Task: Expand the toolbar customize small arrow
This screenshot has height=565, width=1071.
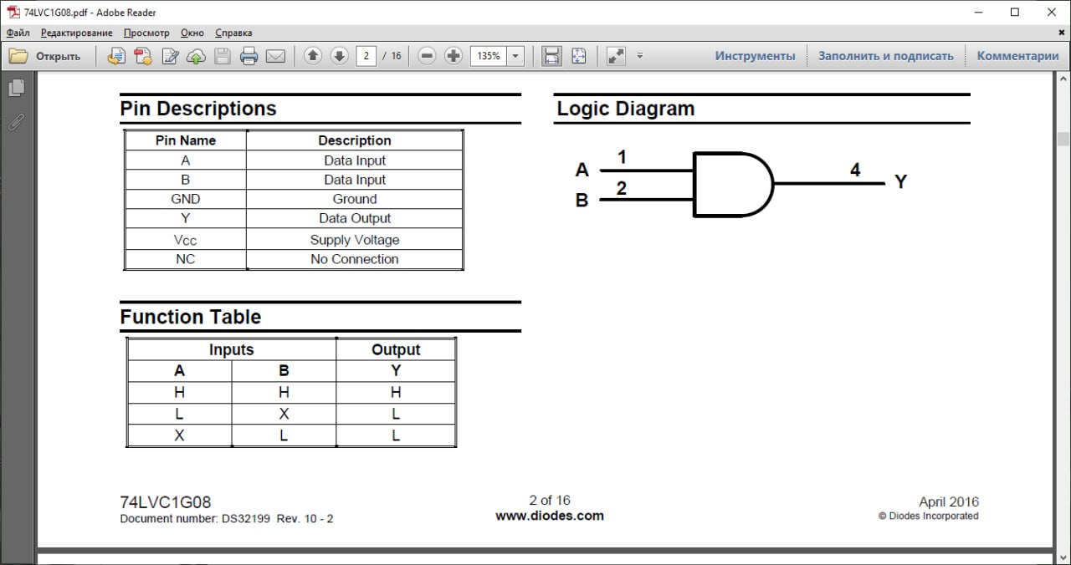Action: coord(640,56)
